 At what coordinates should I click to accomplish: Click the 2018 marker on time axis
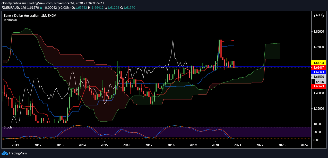171,145
